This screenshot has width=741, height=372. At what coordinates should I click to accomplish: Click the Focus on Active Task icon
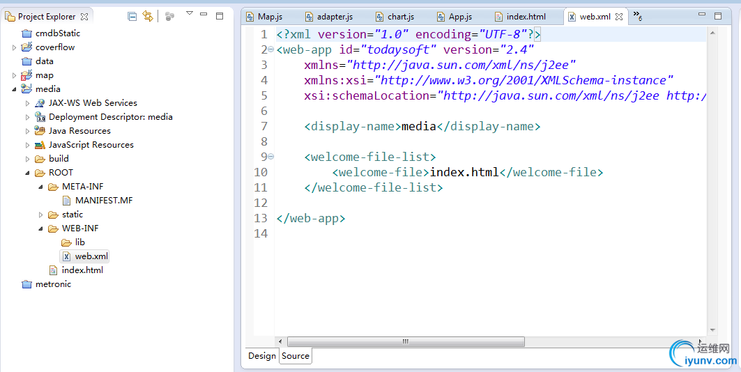point(169,17)
